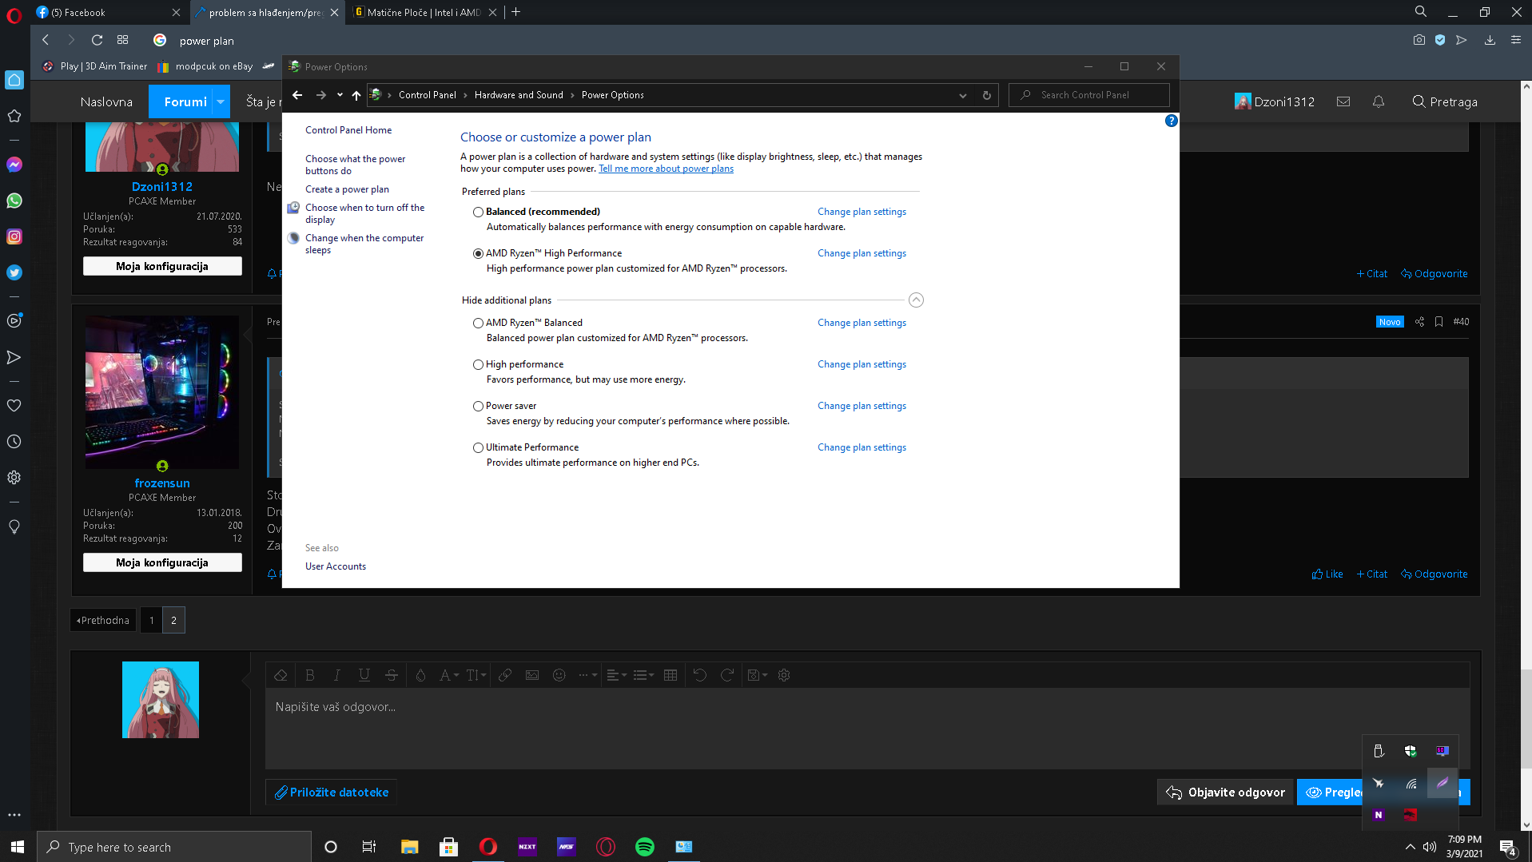Open history clock icon in Opera sidebar
This screenshot has height=862, width=1532.
pos(14,442)
